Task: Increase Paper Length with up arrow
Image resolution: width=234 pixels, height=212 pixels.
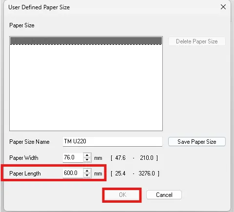Action: coord(87,171)
